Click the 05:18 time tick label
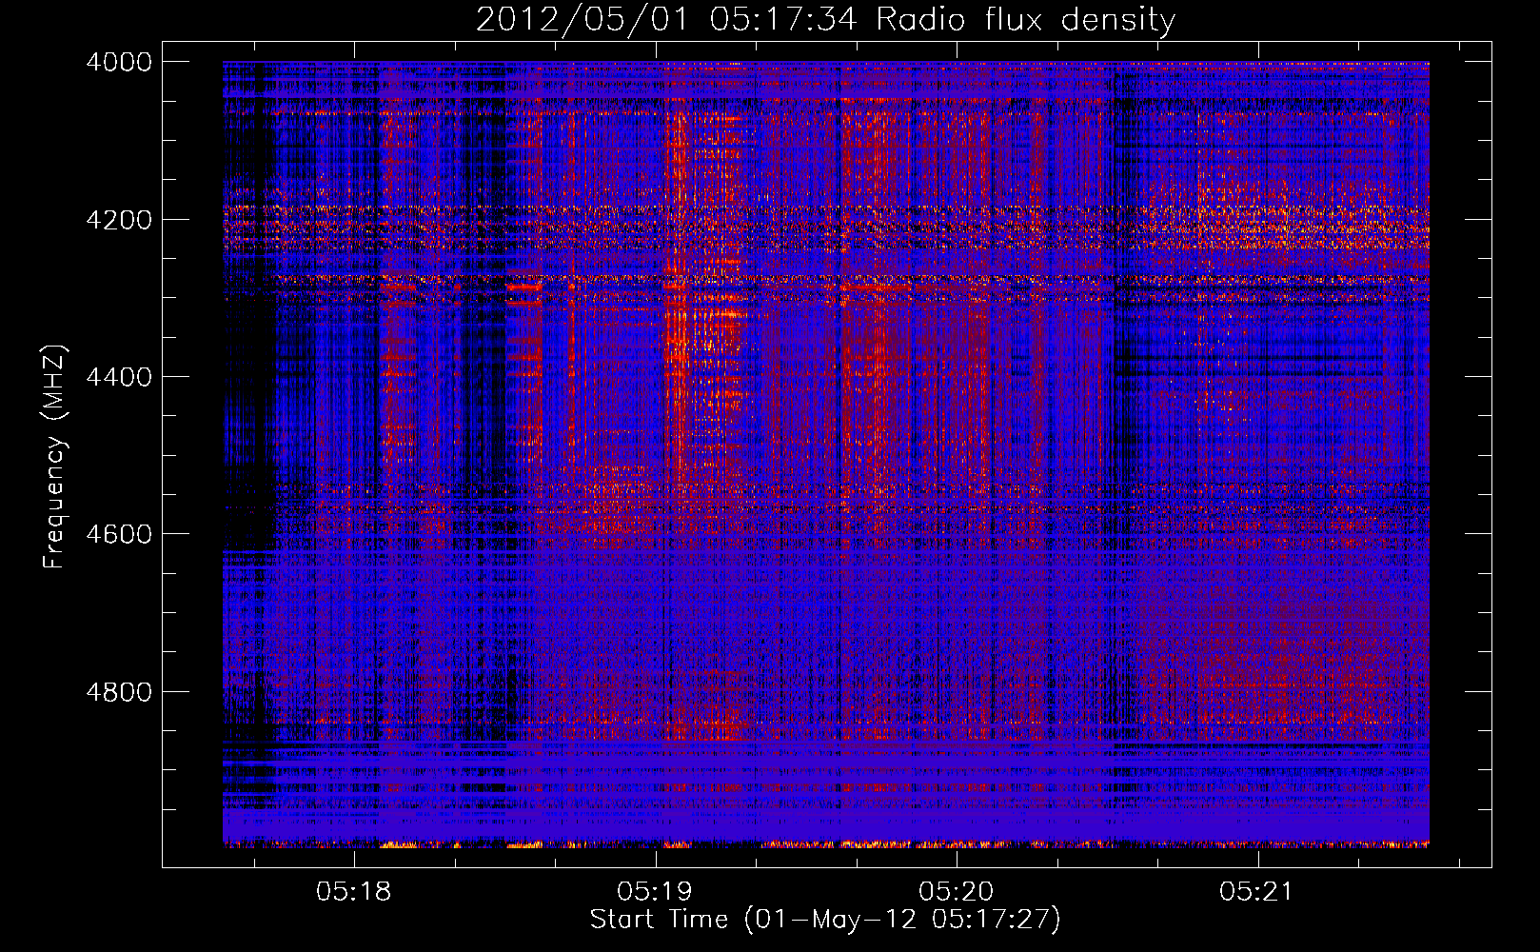Viewport: 1540px width, 952px height. 354,892
